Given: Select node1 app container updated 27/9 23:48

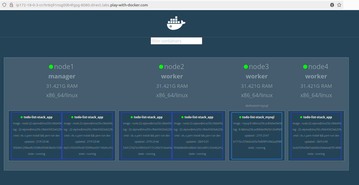Looking at the screenshot, I should point(37,136).
